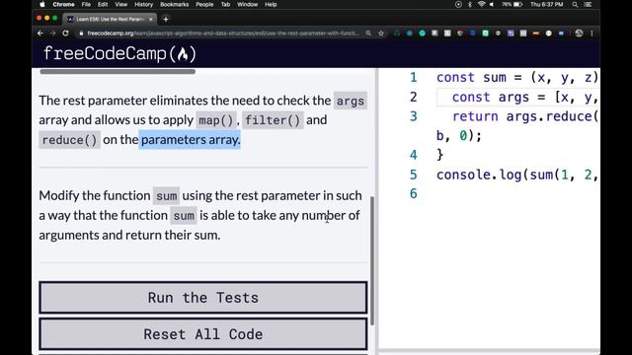Click the Reset All Code button
The width and height of the screenshot is (632, 355).
tap(203, 334)
